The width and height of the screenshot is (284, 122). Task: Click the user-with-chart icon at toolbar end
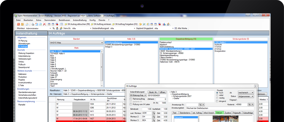click(168, 24)
